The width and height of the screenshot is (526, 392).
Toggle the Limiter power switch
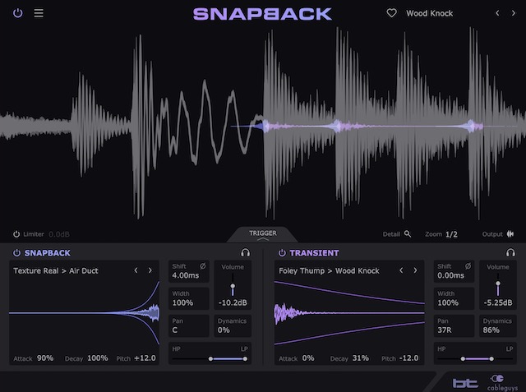[16, 234]
